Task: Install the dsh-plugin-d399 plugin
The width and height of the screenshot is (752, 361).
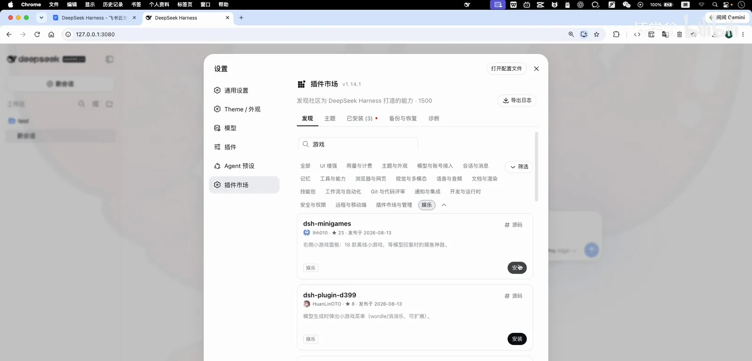Action: (517, 339)
